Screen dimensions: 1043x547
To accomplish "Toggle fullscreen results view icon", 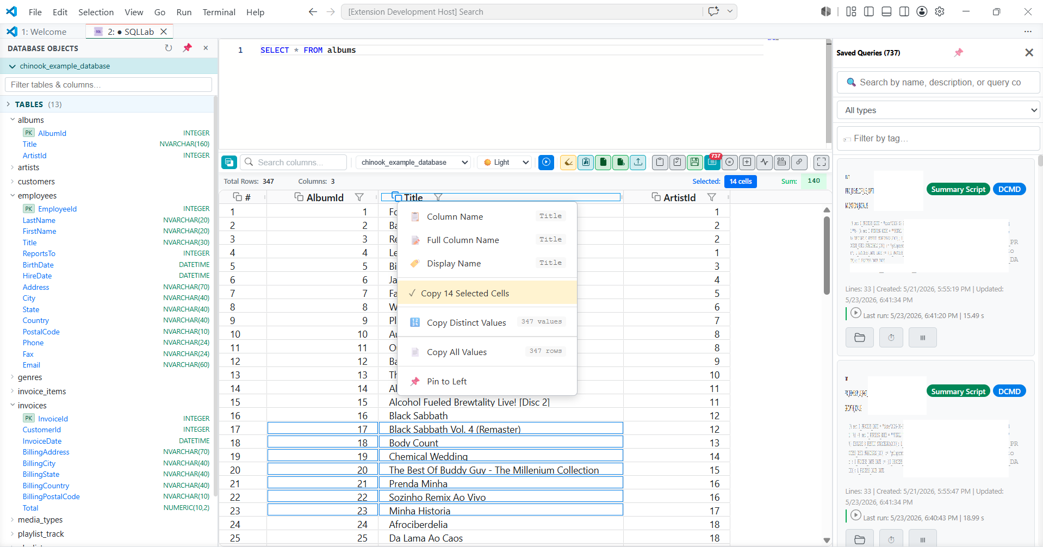I will point(821,162).
